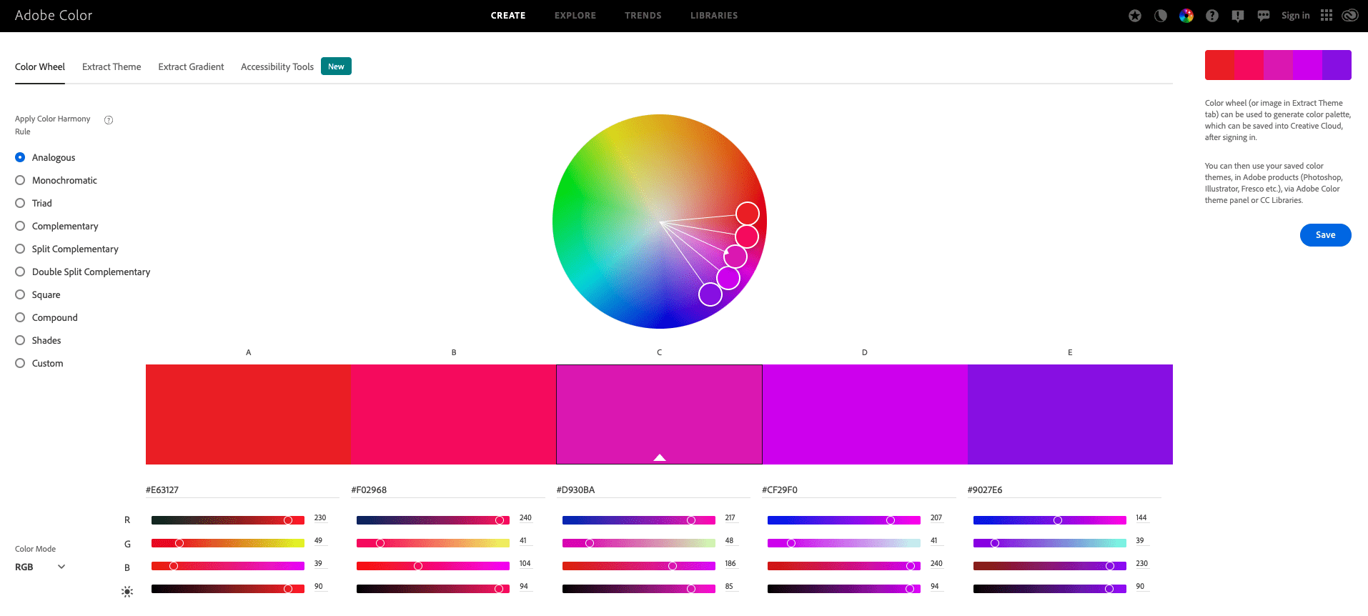The height and width of the screenshot is (616, 1368).
Task: Select color swatch D (bright purple)
Action: click(865, 414)
